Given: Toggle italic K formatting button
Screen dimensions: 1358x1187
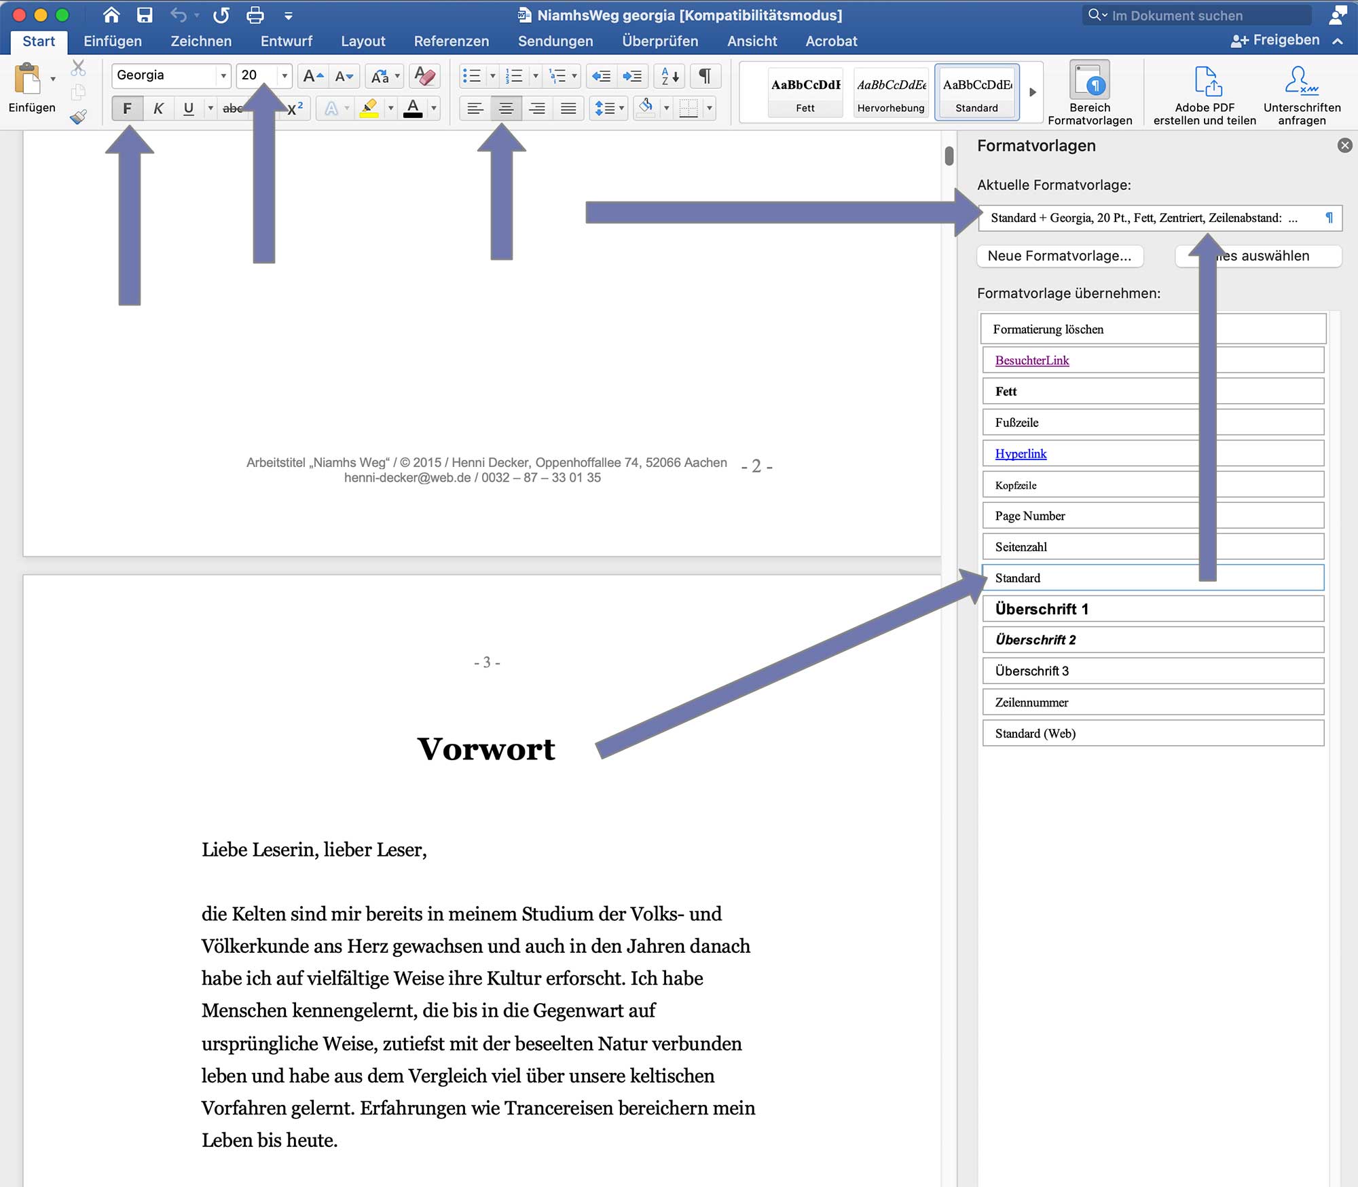Looking at the screenshot, I should 158,108.
